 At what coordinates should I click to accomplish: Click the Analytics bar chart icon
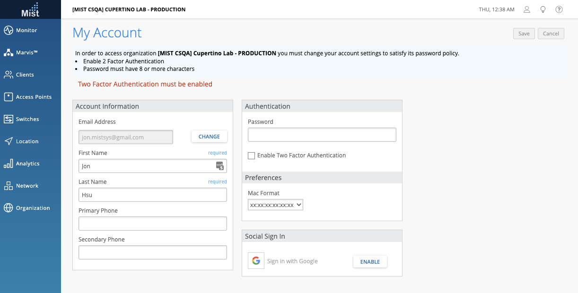coord(9,164)
